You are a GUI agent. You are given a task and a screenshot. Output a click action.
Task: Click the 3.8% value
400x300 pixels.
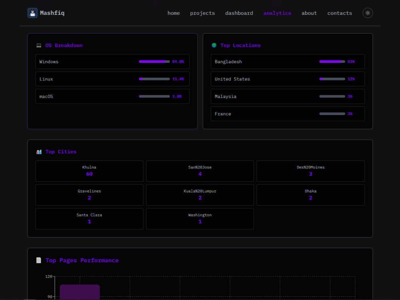tap(177, 96)
